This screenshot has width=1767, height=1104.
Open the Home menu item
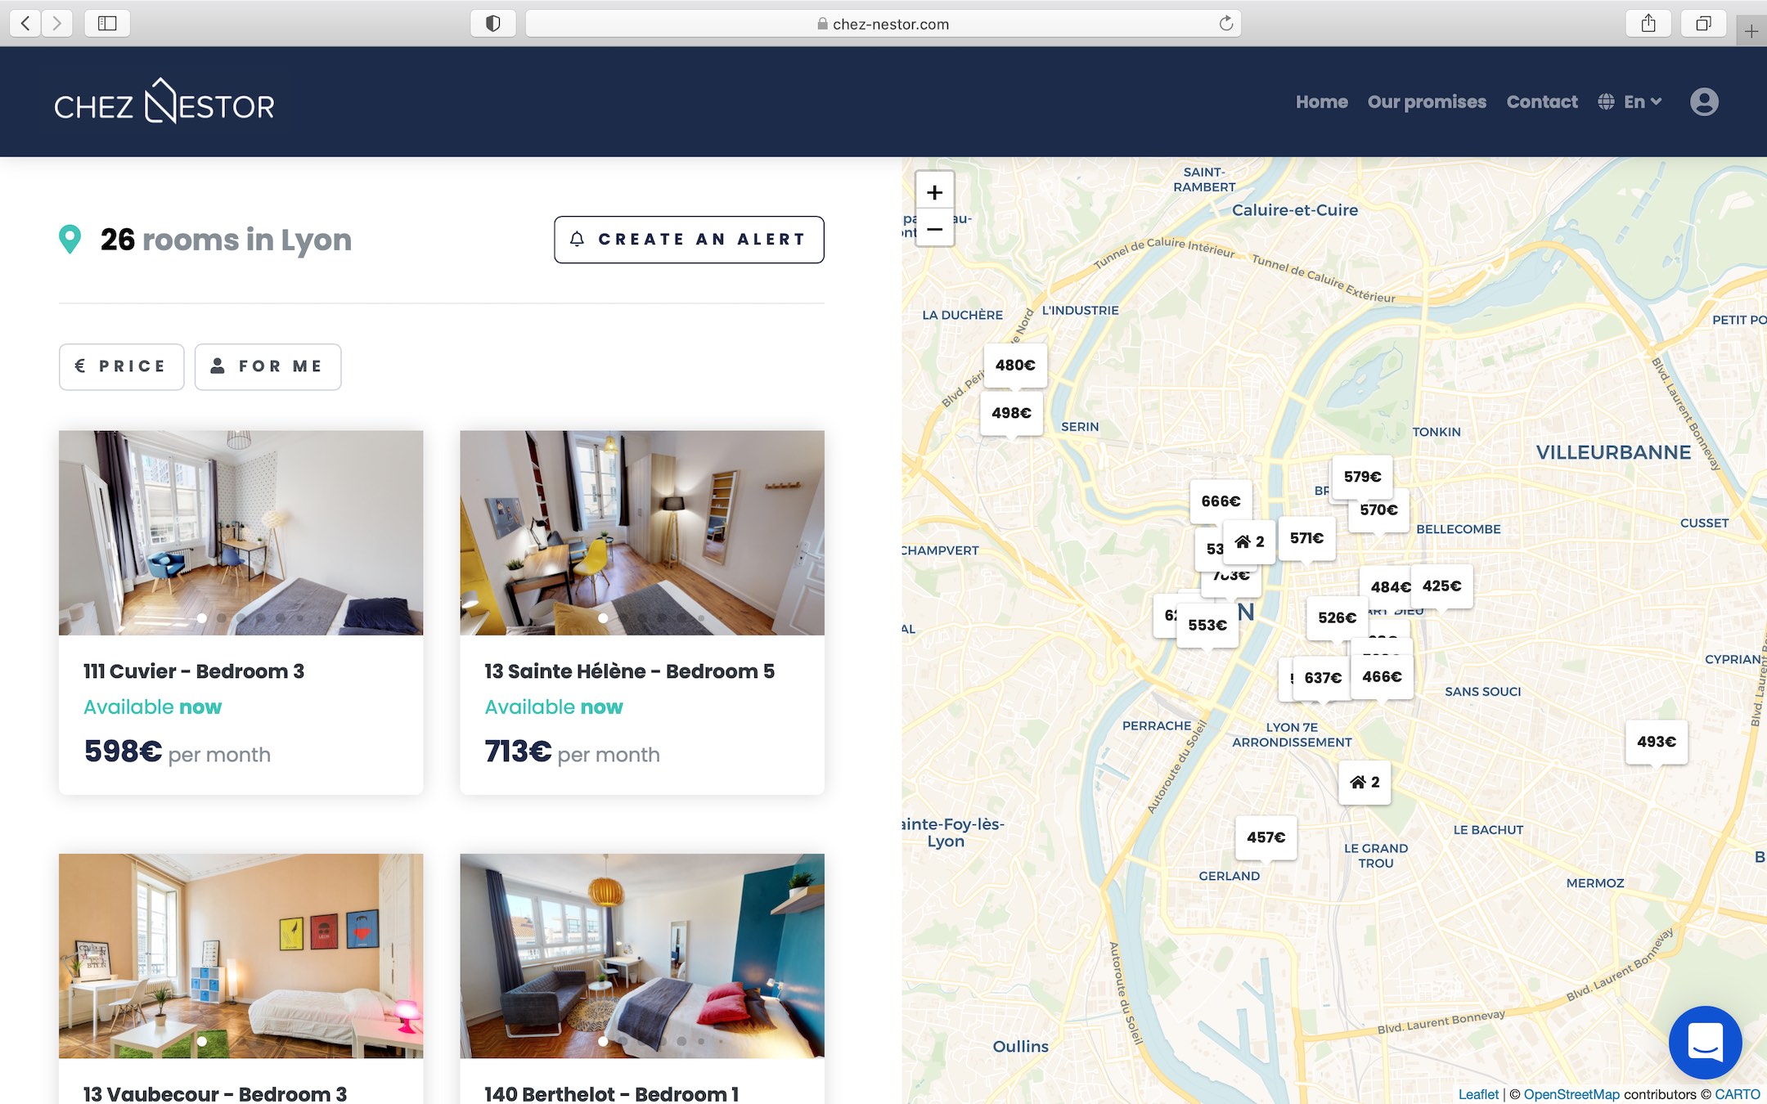1321,101
